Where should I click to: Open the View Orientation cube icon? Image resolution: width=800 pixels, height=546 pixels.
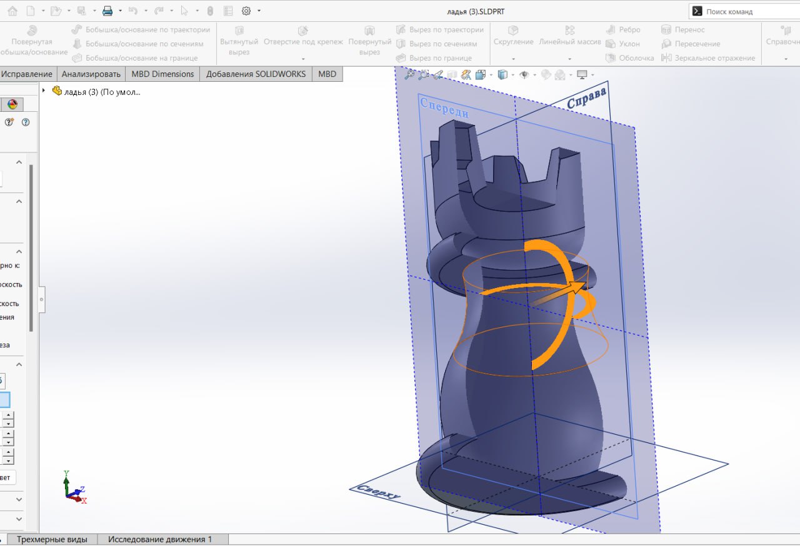point(480,75)
